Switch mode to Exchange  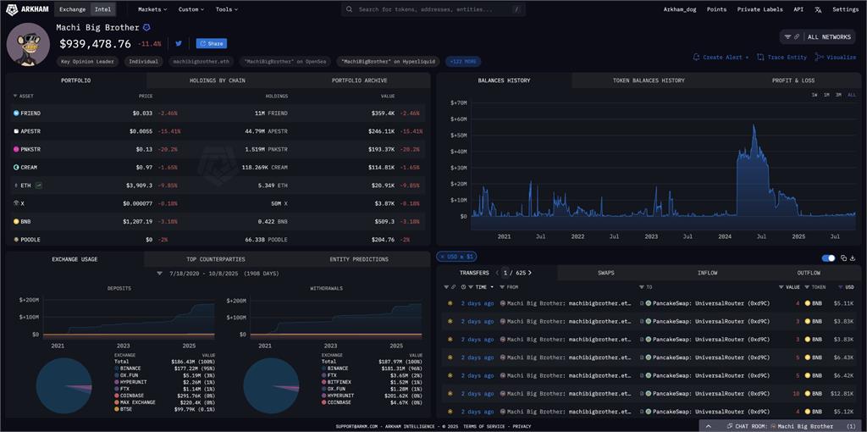[73, 9]
